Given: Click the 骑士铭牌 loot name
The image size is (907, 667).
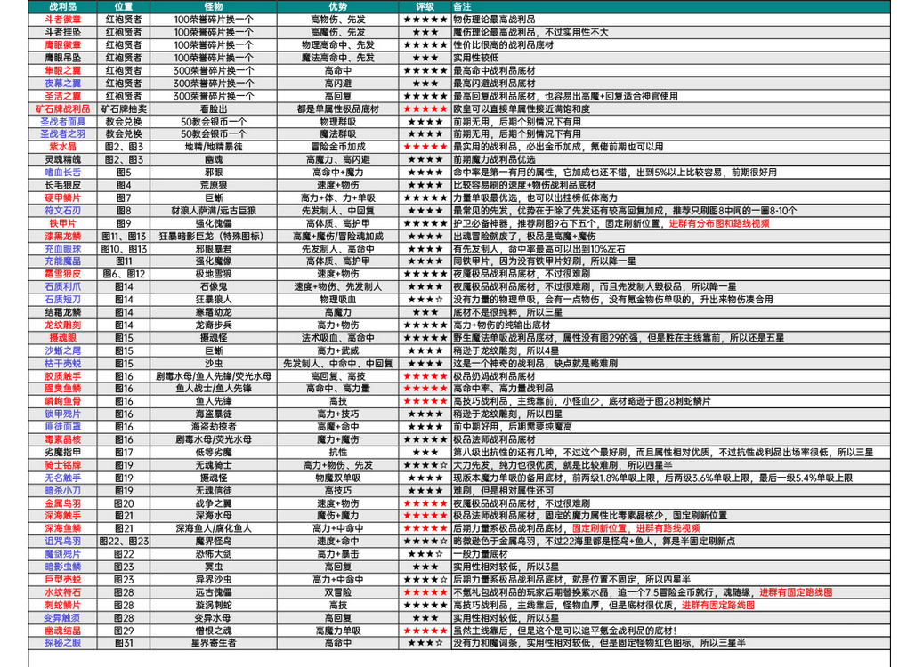Looking at the screenshot, I should [62, 465].
